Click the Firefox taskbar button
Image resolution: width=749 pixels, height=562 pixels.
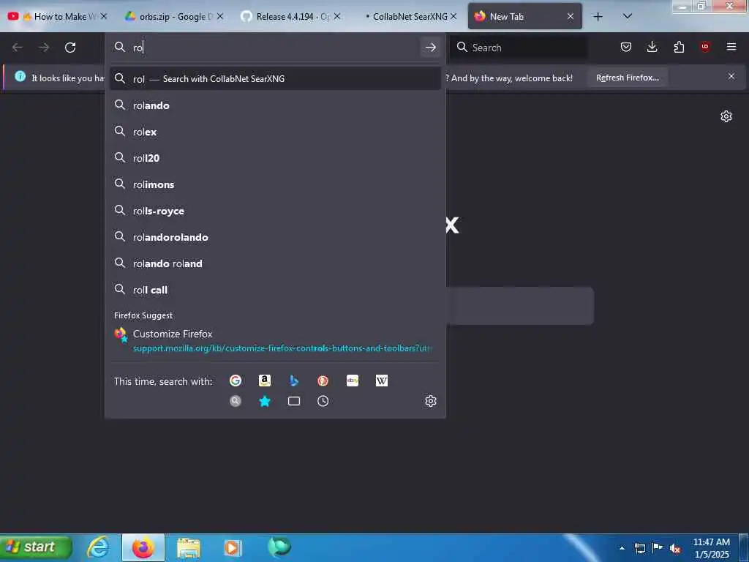point(143,547)
